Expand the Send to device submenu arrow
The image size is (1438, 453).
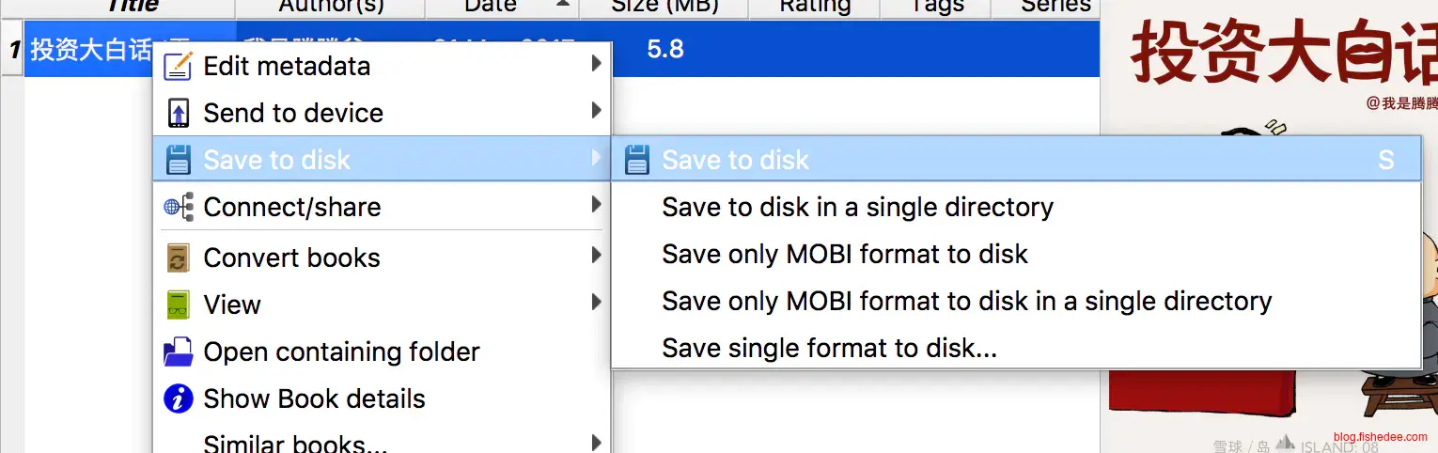tap(596, 112)
